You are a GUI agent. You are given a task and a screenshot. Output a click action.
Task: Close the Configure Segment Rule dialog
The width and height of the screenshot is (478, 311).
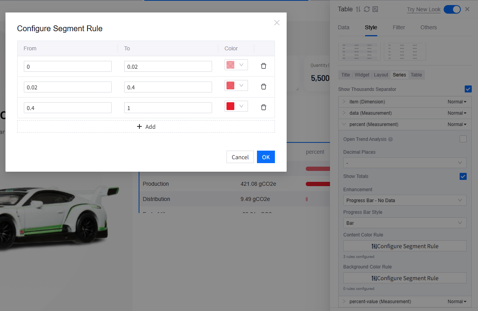tap(277, 23)
